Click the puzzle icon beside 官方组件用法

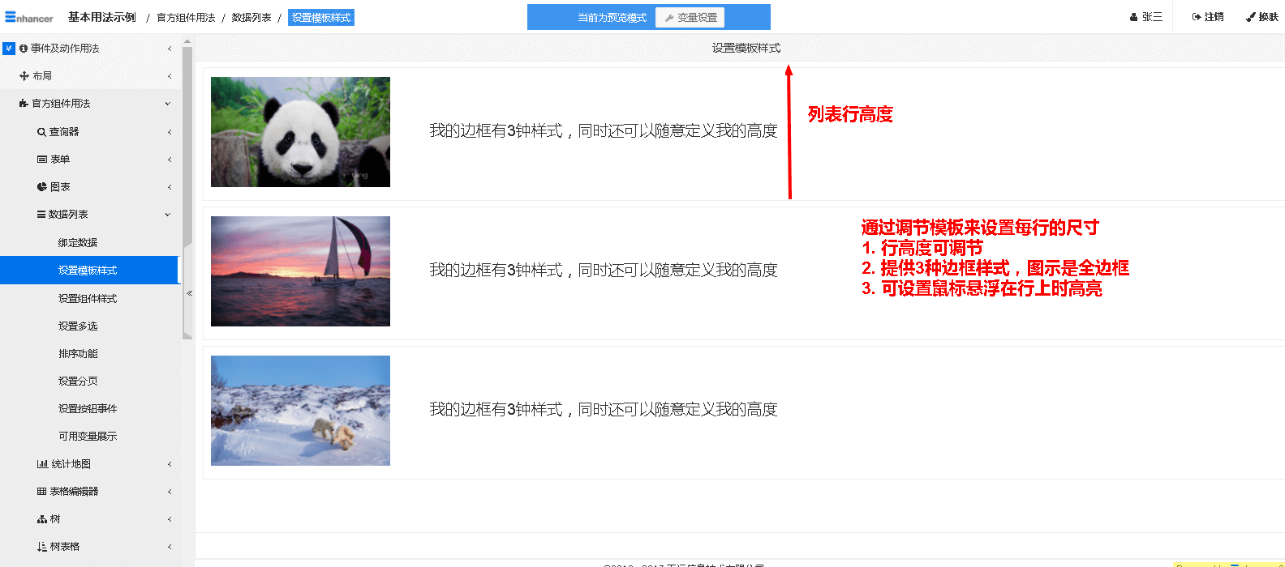[24, 104]
